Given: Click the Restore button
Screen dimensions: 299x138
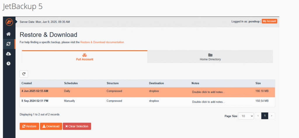Looking at the screenshot, I should (x=29, y=126).
